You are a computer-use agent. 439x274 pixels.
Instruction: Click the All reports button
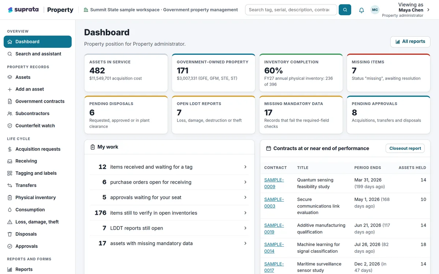[x=410, y=42]
